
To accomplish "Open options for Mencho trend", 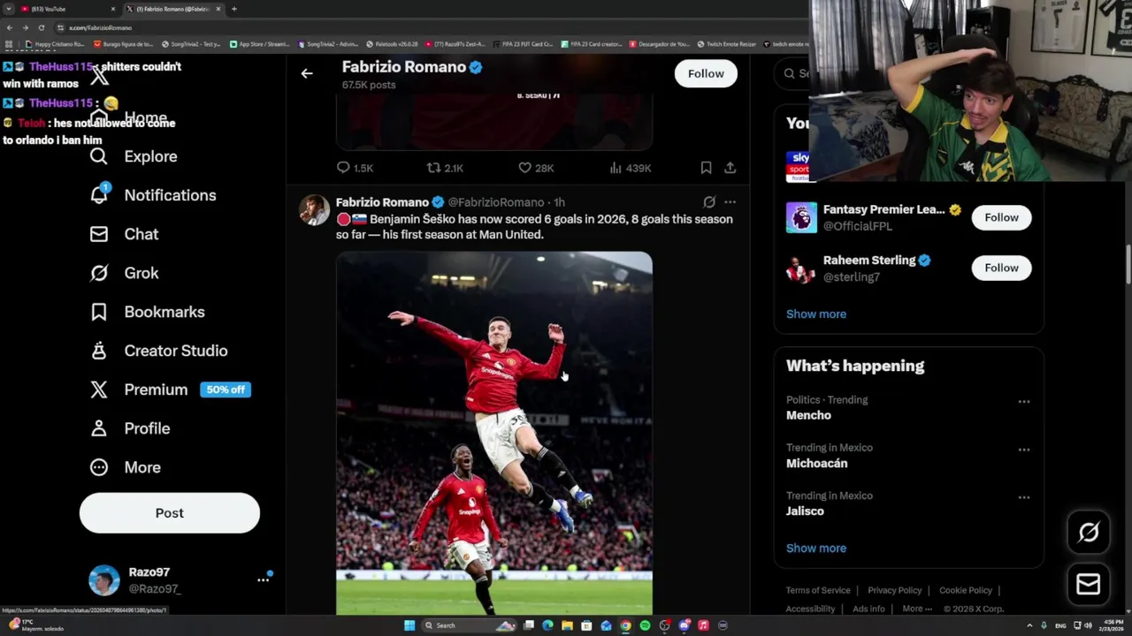I will click(x=1024, y=402).
